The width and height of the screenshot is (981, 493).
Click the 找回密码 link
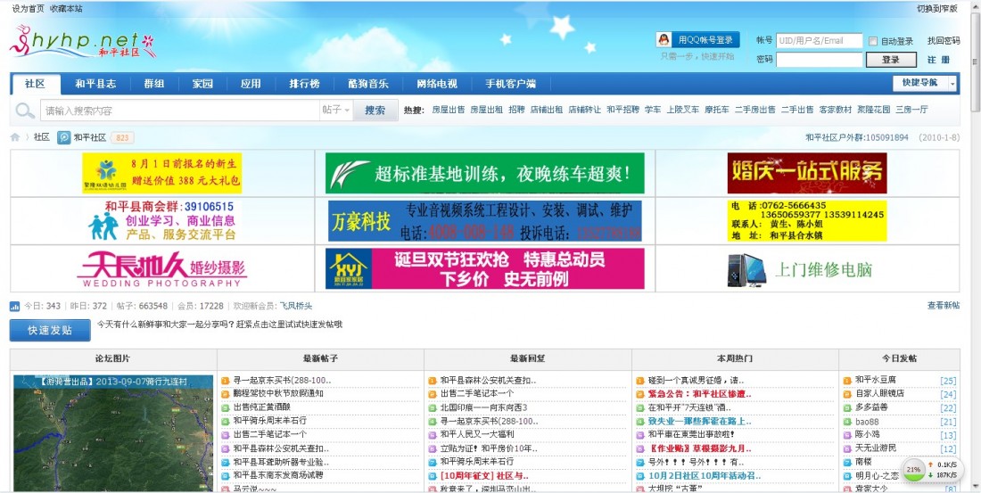944,41
